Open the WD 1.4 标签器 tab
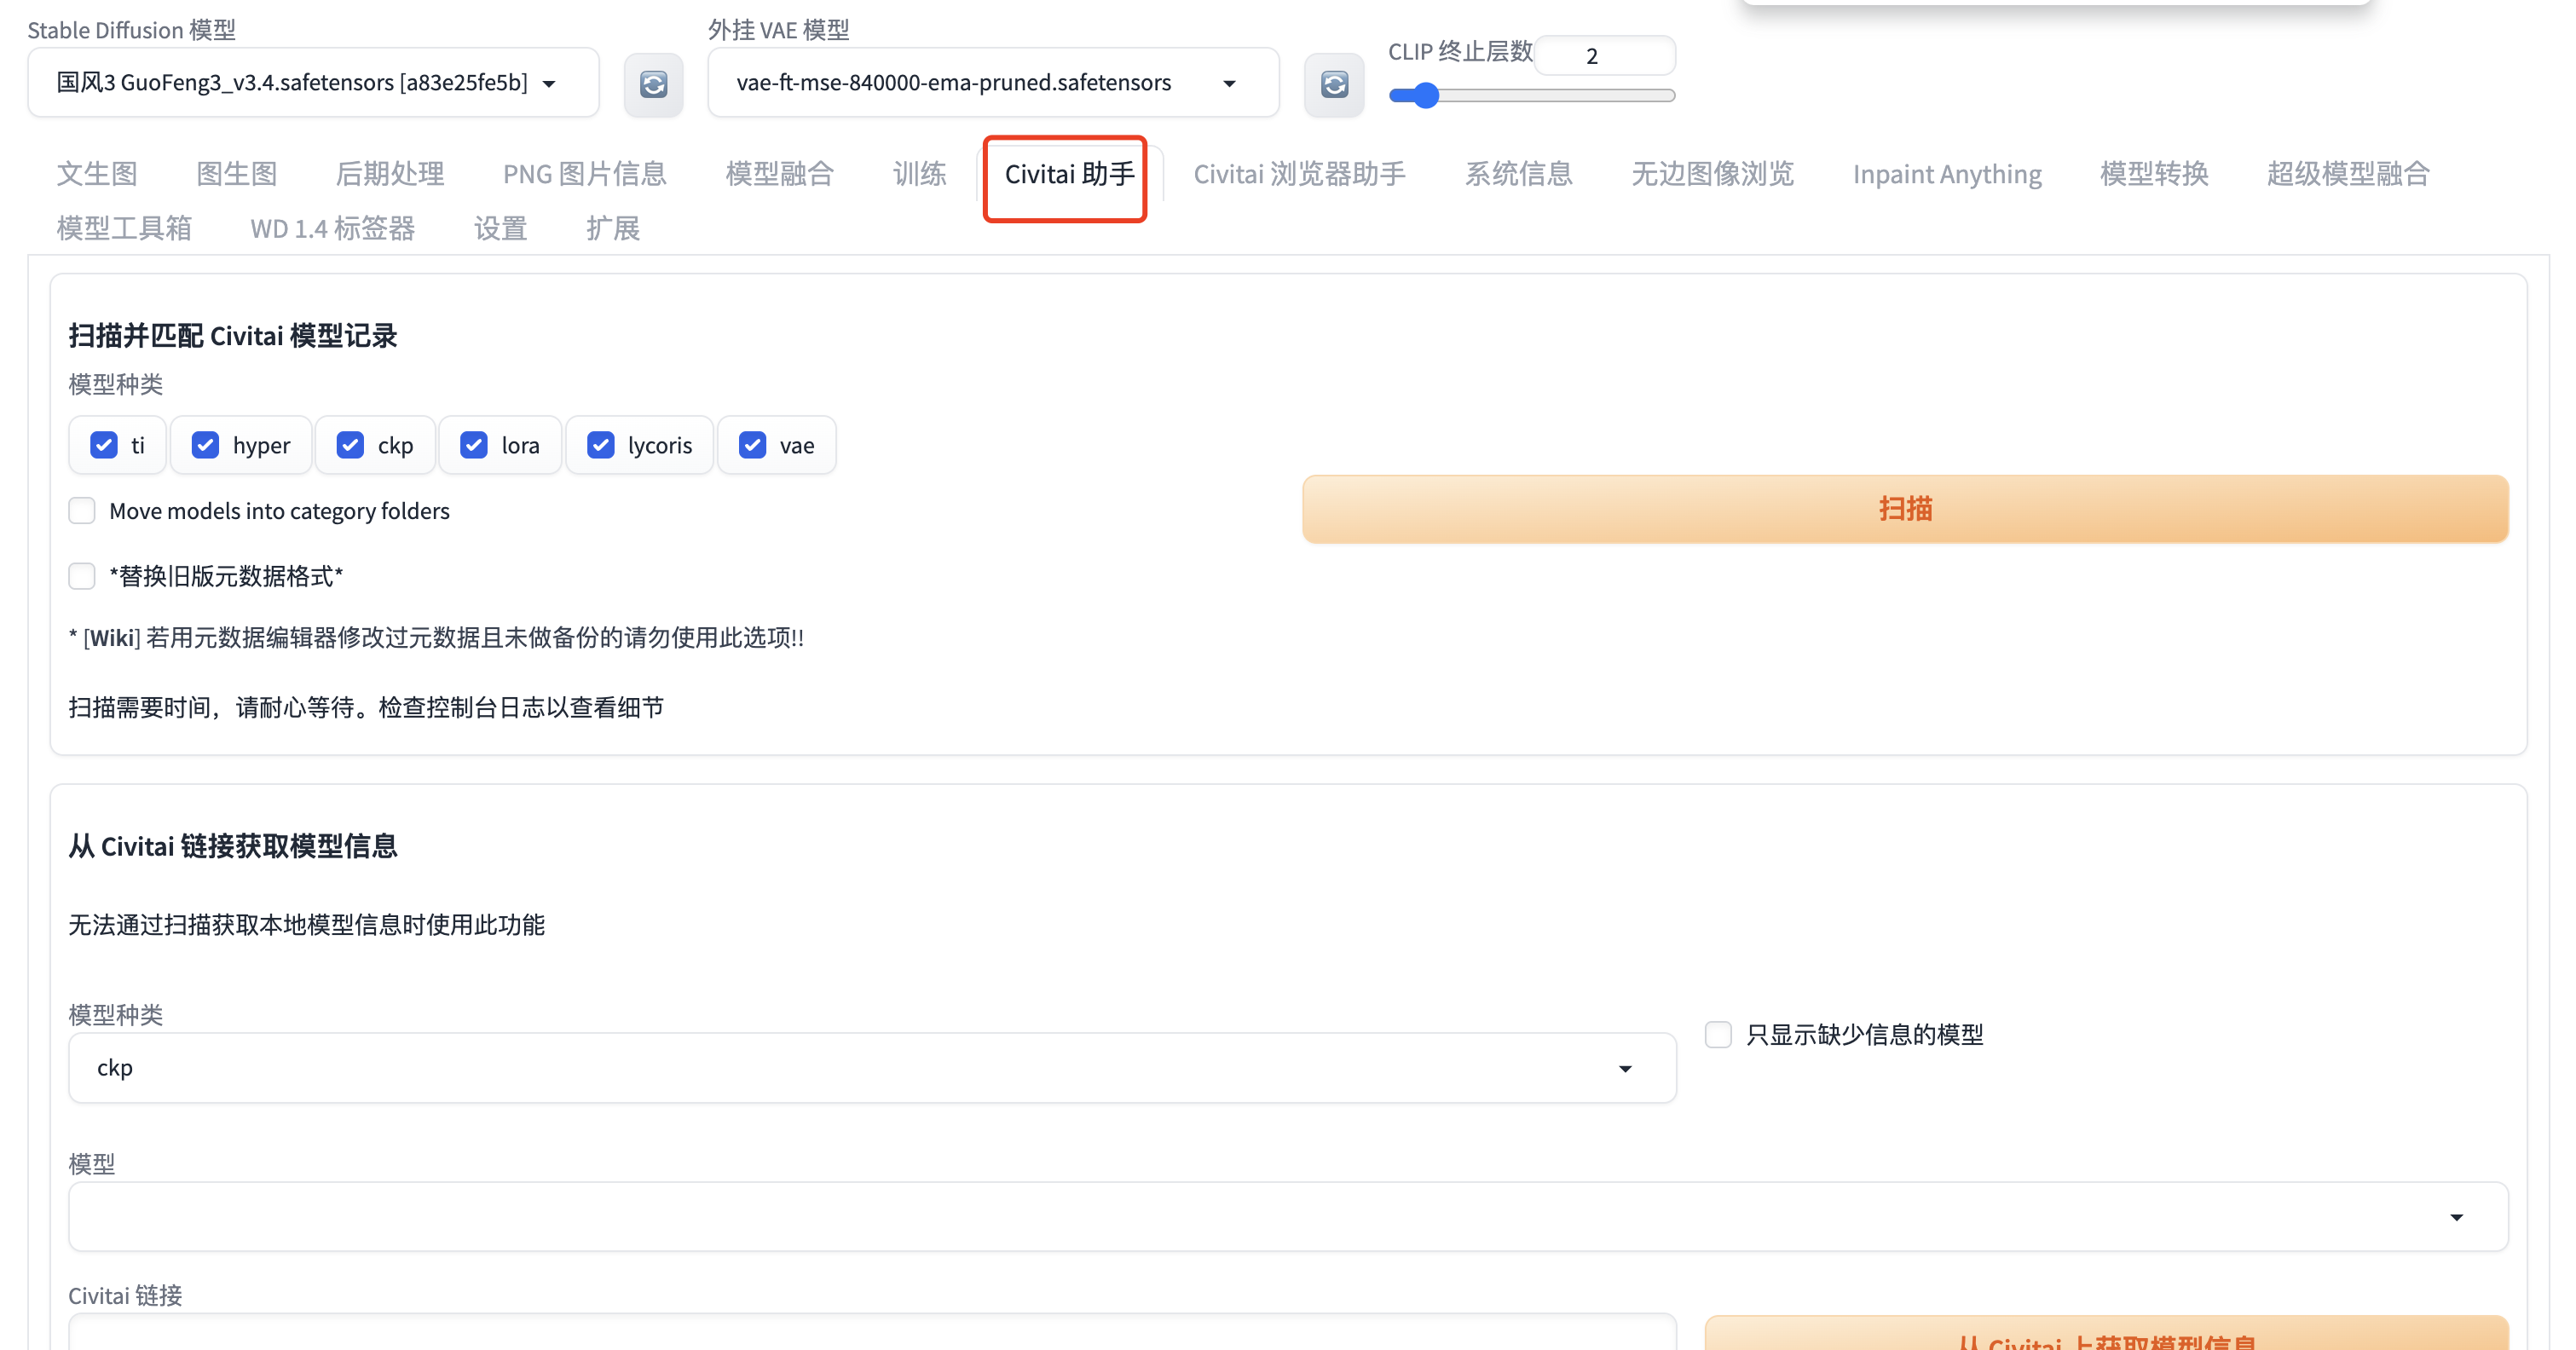The height and width of the screenshot is (1350, 2576). pyautogui.click(x=332, y=229)
